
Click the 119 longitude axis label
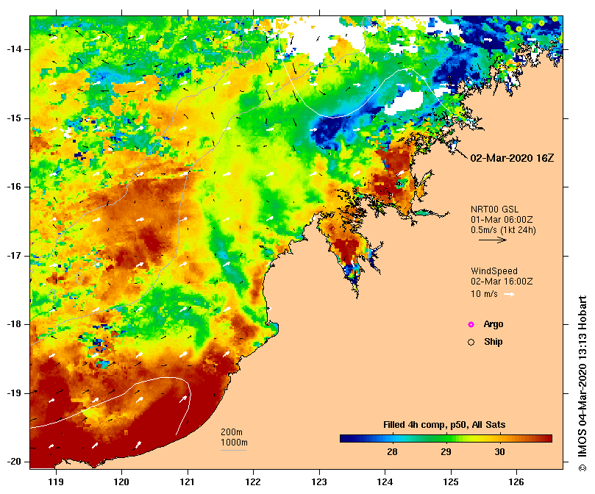[x=56, y=482]
